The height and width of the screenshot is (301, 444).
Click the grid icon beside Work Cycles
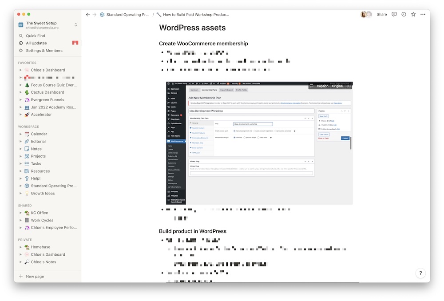click(27, 220)
